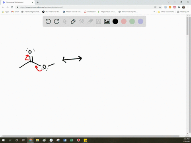Click the numerade.com address bar

point(85,7)
